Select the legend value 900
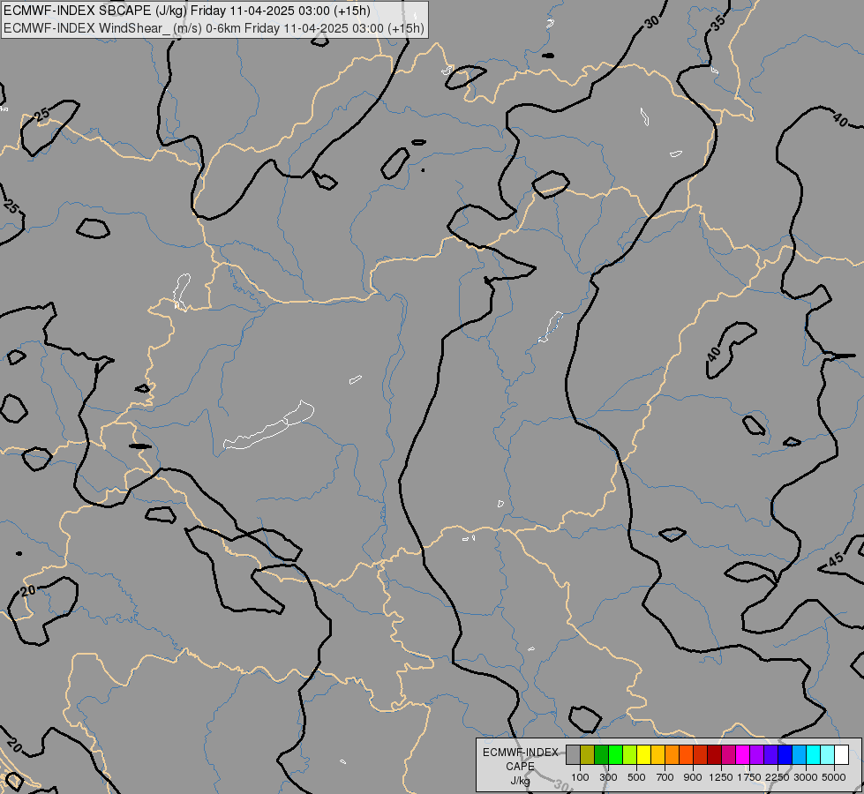Viewport: 864px width, 794px height. pyautogui.click(x=693, y=777)
